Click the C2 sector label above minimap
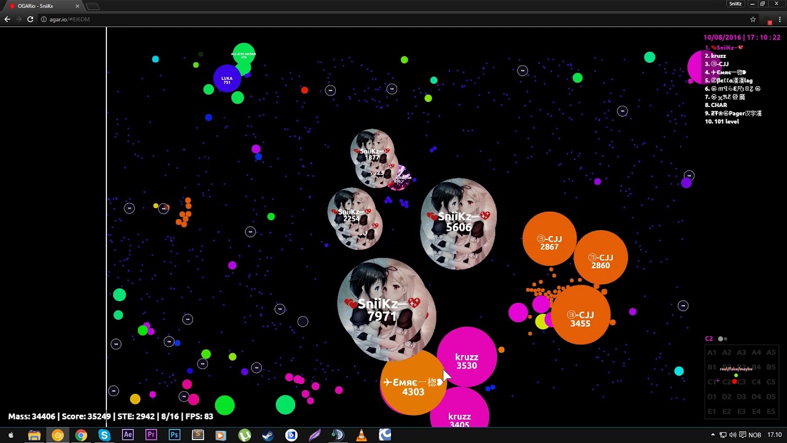The height and width of the screenshot is (443, 787). click(709, 339)
